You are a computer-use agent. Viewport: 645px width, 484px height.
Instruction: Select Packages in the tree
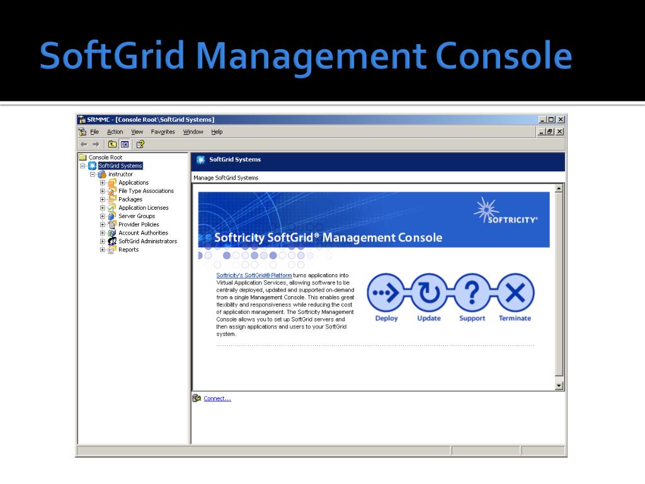coord(130,199)
